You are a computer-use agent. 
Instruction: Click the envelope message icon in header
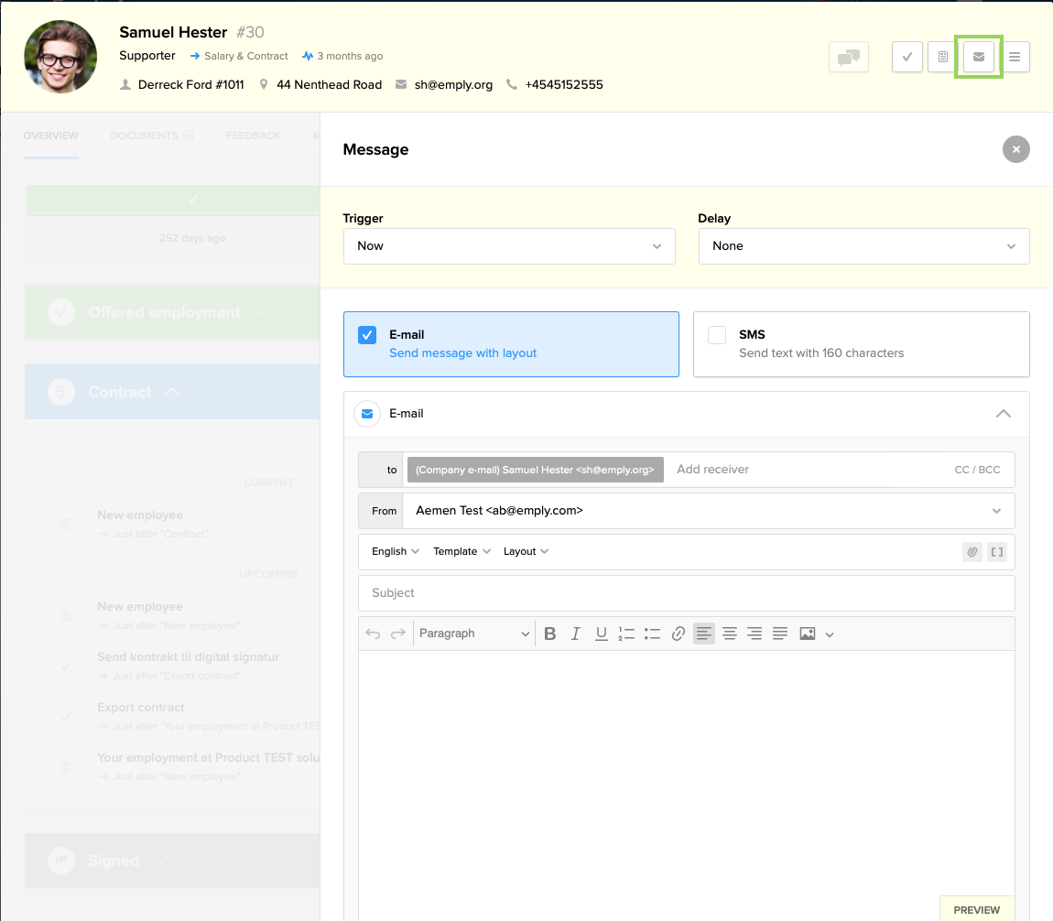coord(979,57)
